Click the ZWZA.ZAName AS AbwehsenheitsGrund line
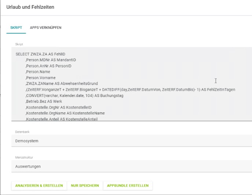The image size is (252, 195). click(x=62, y=84)
